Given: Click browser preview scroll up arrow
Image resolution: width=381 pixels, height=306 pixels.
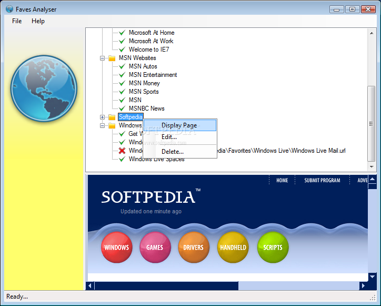Looking at the screenshot, I should [372, 180].
